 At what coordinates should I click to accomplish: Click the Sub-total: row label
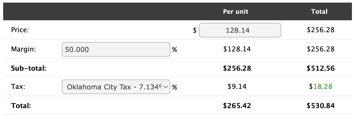point(29,68)
